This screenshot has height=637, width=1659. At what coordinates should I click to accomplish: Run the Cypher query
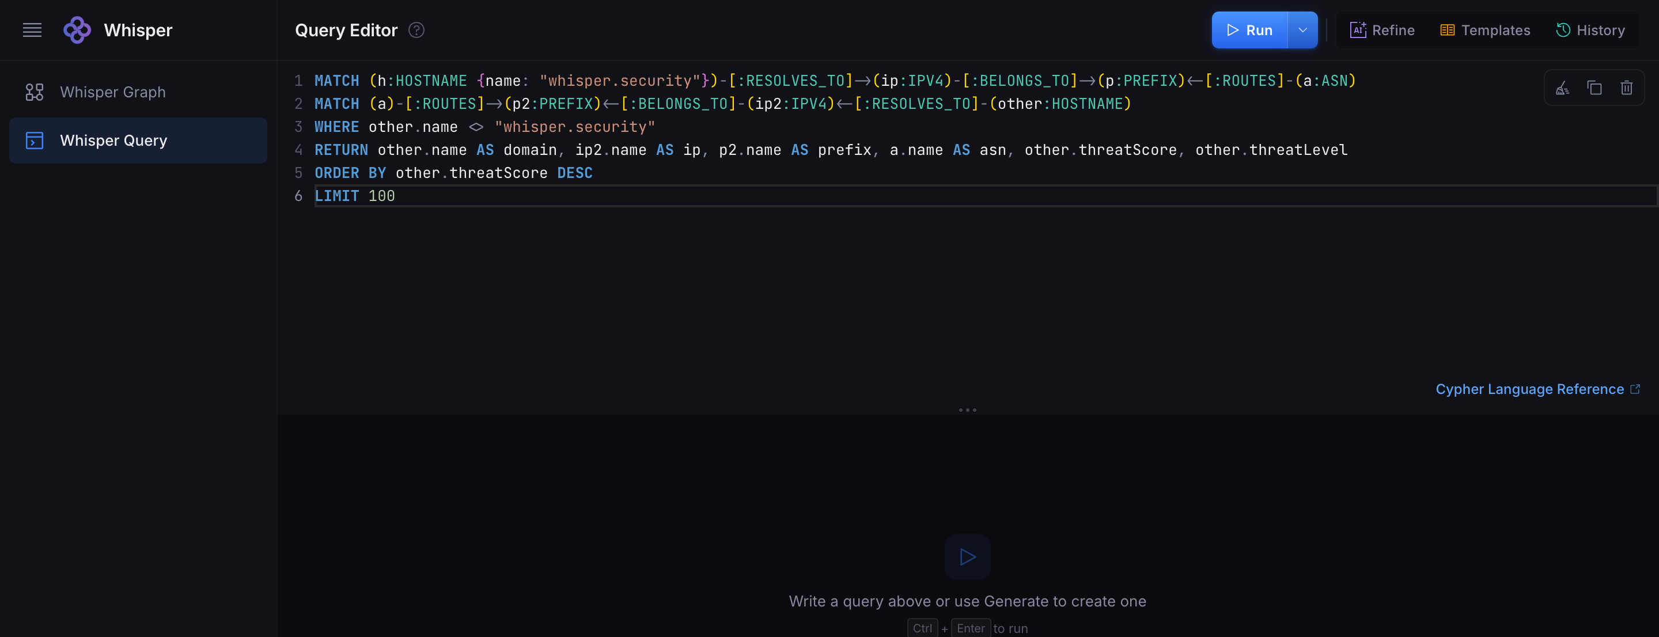(x=1249, y=29)
